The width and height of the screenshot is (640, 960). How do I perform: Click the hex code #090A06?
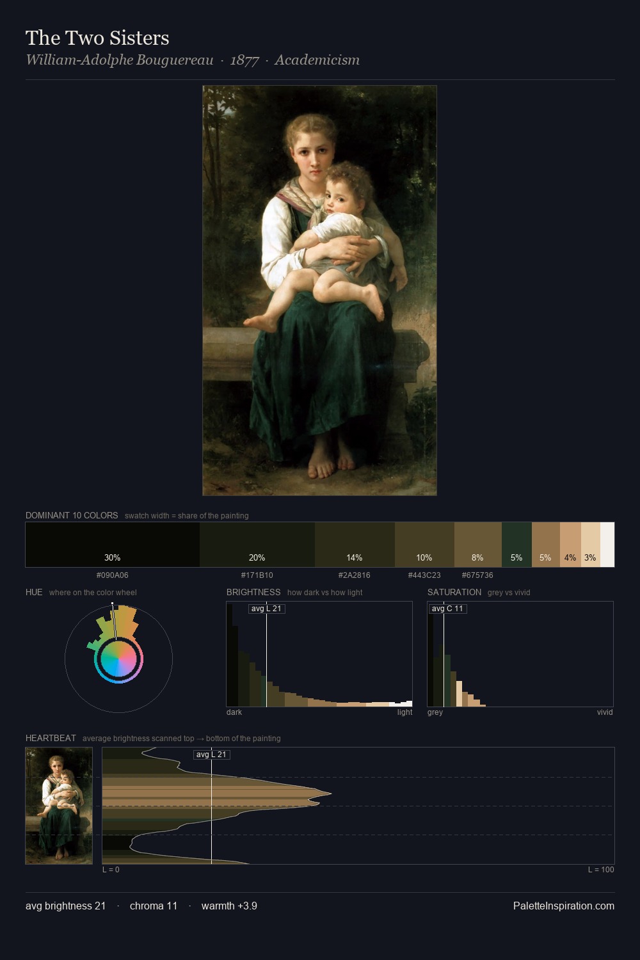[113, 575]
